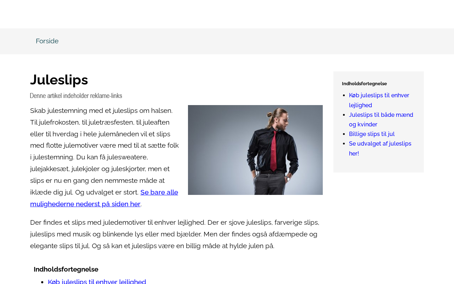
Task: Open sidebar link 'Køb juleslips til enhver lejlighed'
Action: 379,100
